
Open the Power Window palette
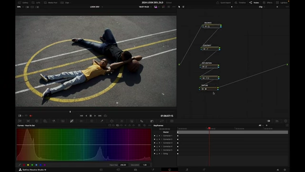click(112, 121)
